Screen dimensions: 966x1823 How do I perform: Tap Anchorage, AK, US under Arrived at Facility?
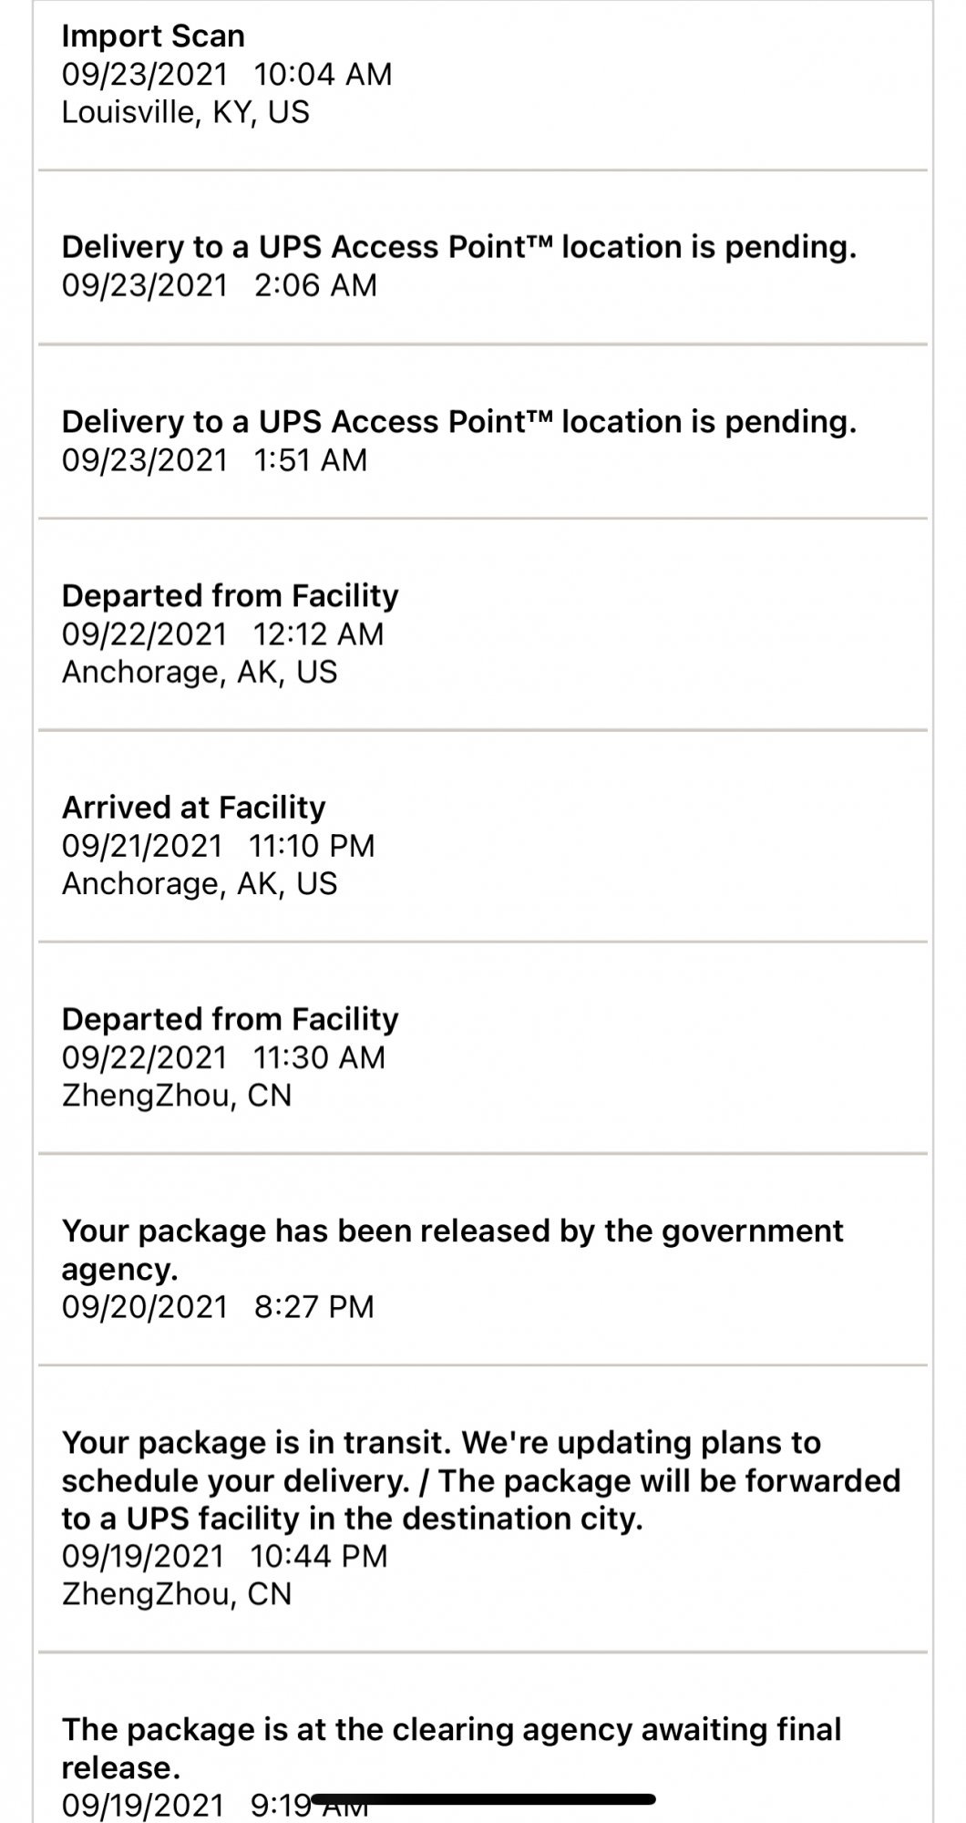[200, 883]
